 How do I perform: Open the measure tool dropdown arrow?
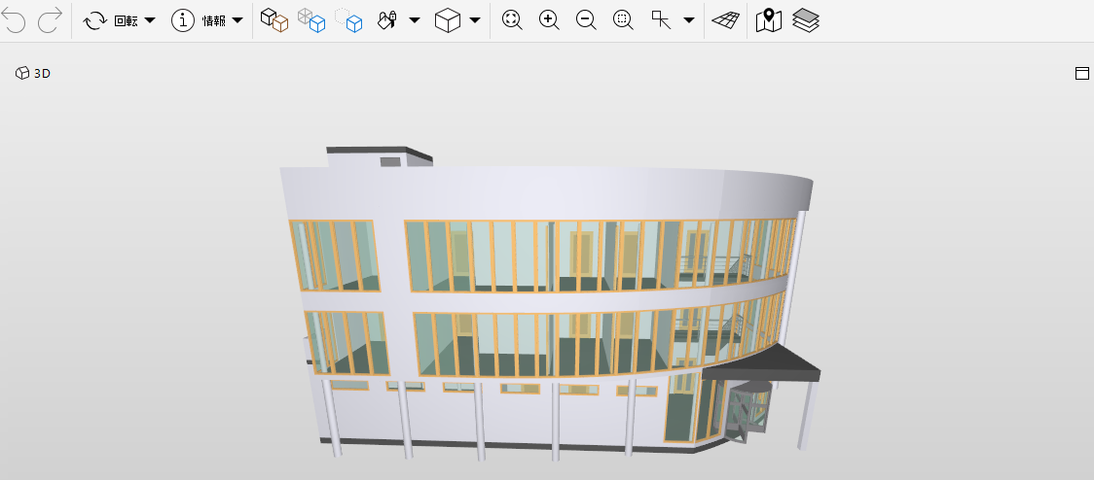[689, 21]
